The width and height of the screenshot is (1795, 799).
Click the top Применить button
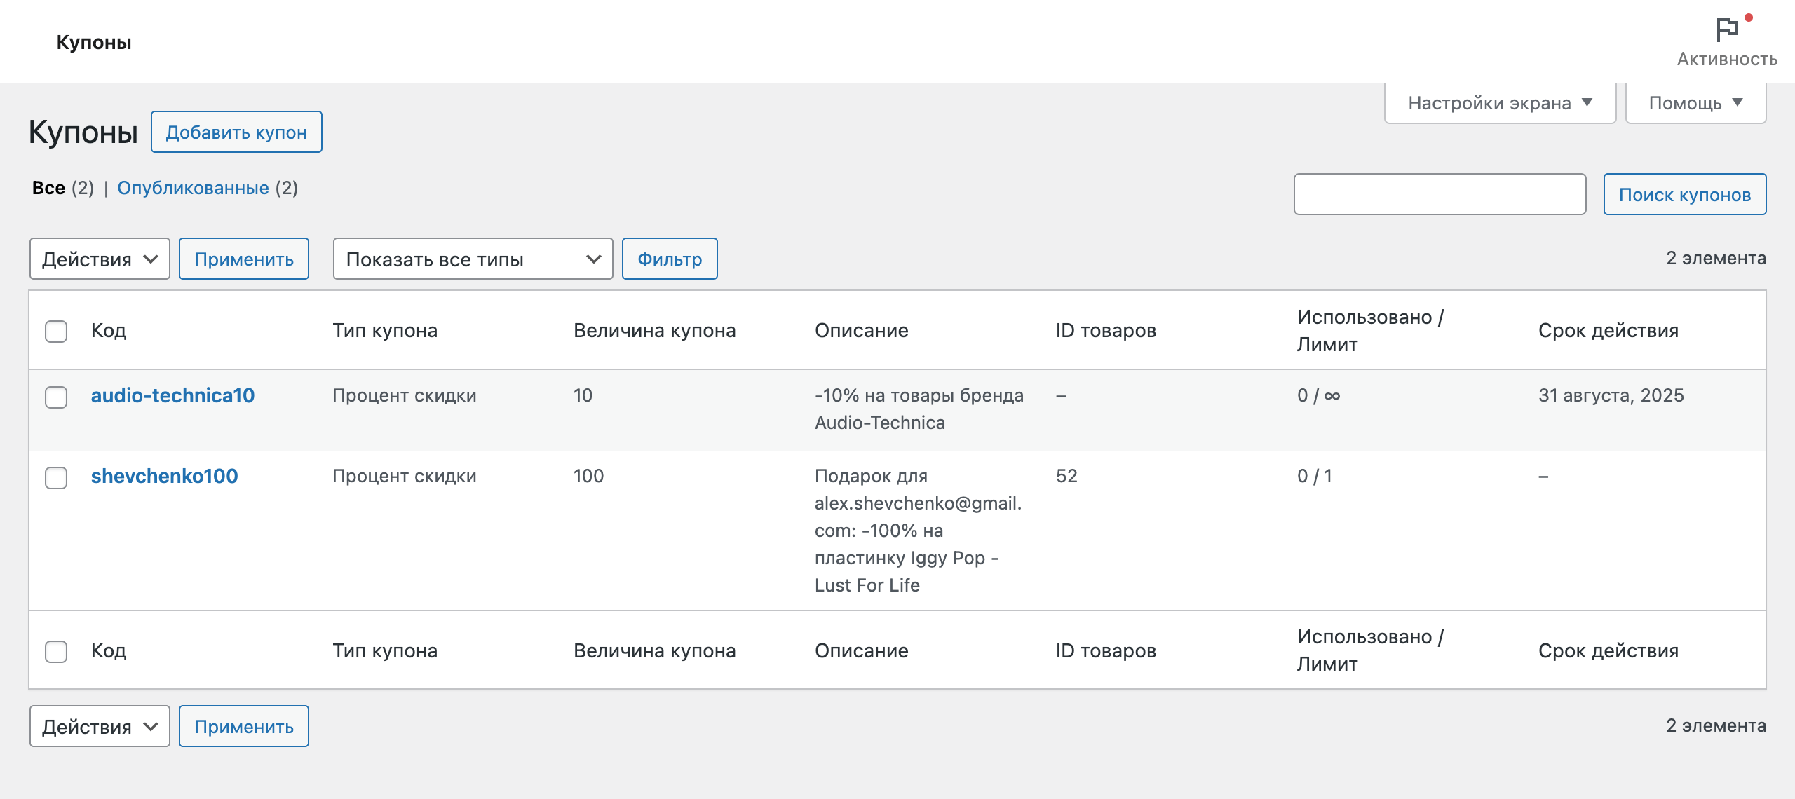(244, 259)
